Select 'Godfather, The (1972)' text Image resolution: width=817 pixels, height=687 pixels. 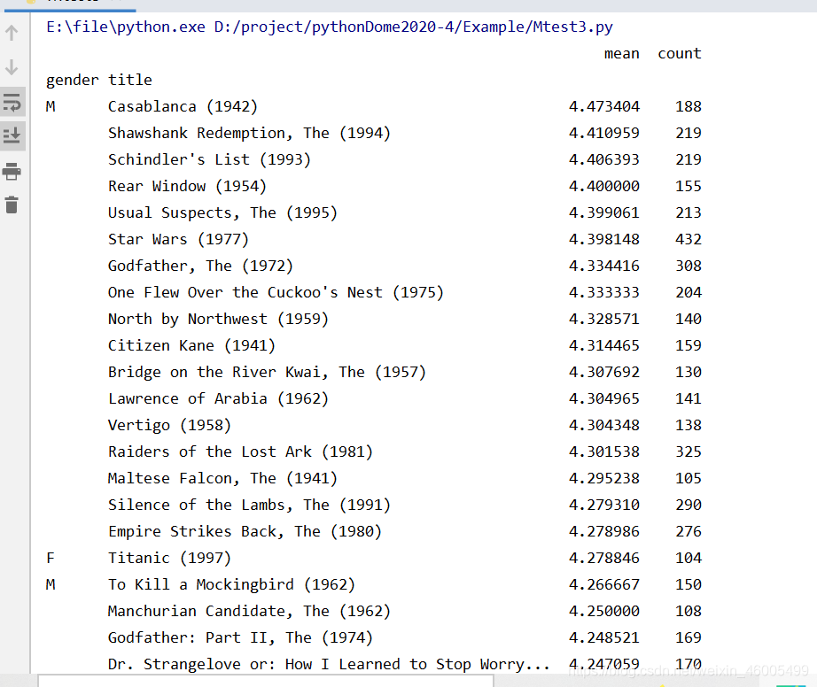point(200,266)
